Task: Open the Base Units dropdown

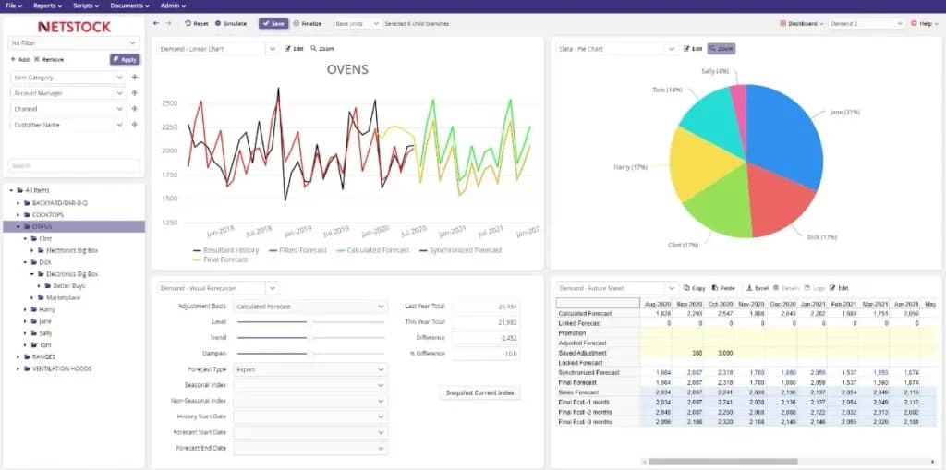Action: [358, 23]
